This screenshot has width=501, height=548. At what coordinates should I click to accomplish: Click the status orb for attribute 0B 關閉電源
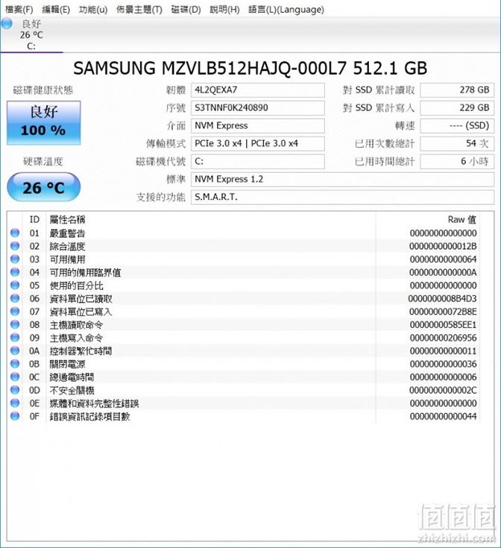pyautogui.click(x=15, y=364)
